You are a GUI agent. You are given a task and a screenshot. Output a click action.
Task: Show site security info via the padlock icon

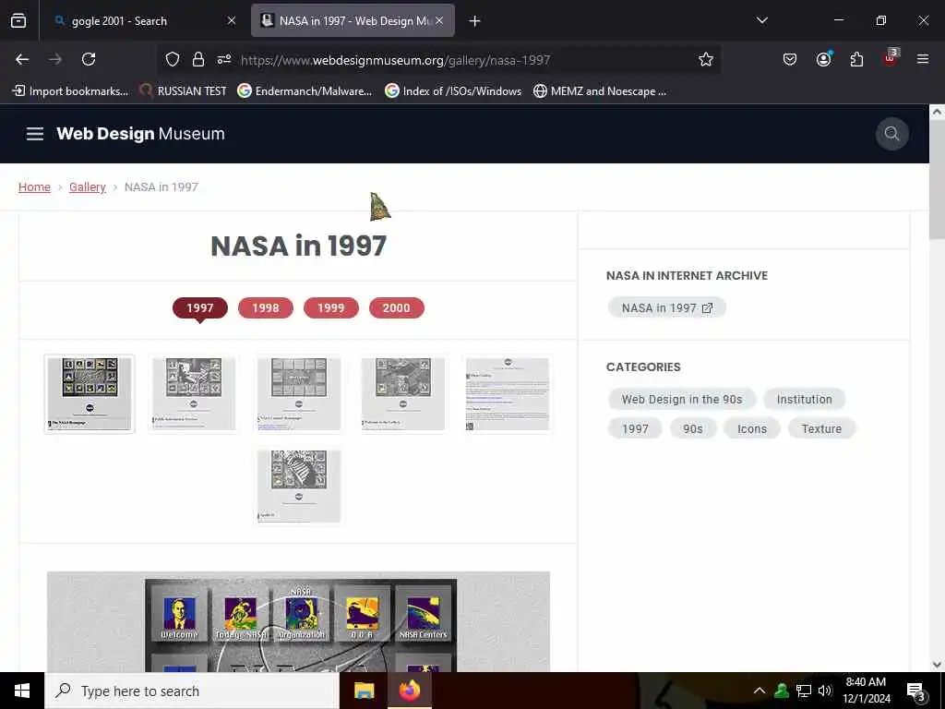198,59
